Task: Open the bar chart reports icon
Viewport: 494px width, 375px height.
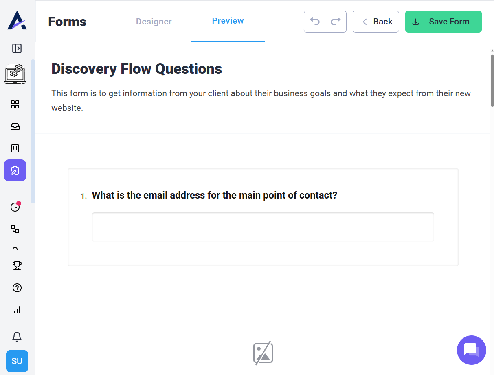Action: tap(17, 310)
